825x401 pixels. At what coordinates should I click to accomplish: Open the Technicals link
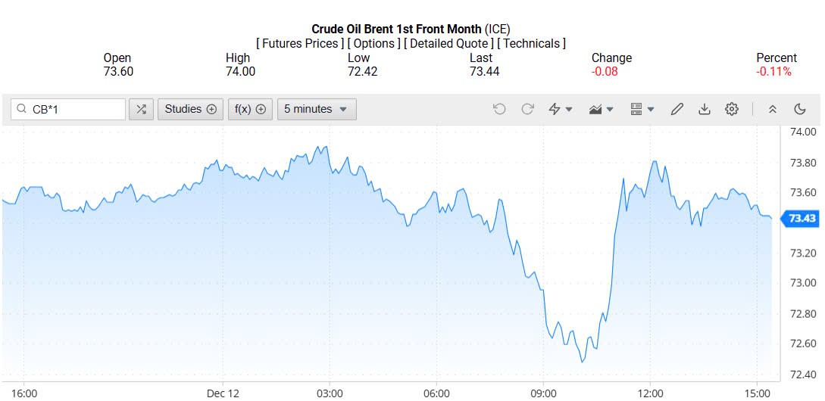[x=531, y=43]
